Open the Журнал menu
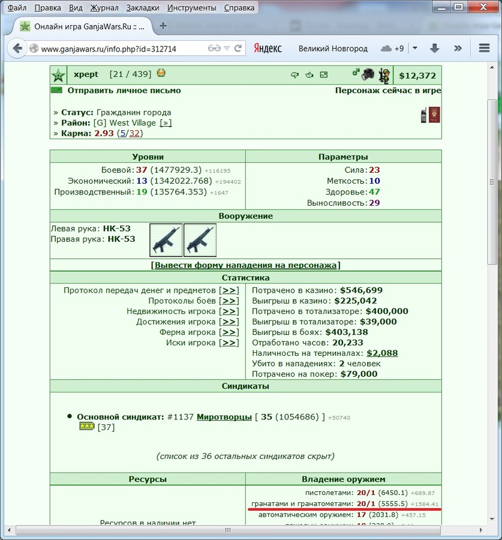This screenshot has height=540, width=502. [x=104, y=8]
